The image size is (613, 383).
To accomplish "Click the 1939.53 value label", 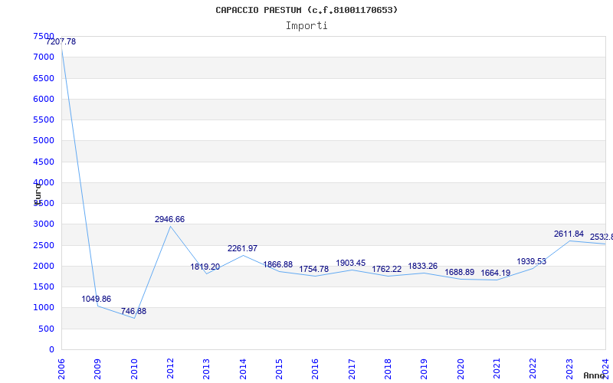I will pos(532,261).
